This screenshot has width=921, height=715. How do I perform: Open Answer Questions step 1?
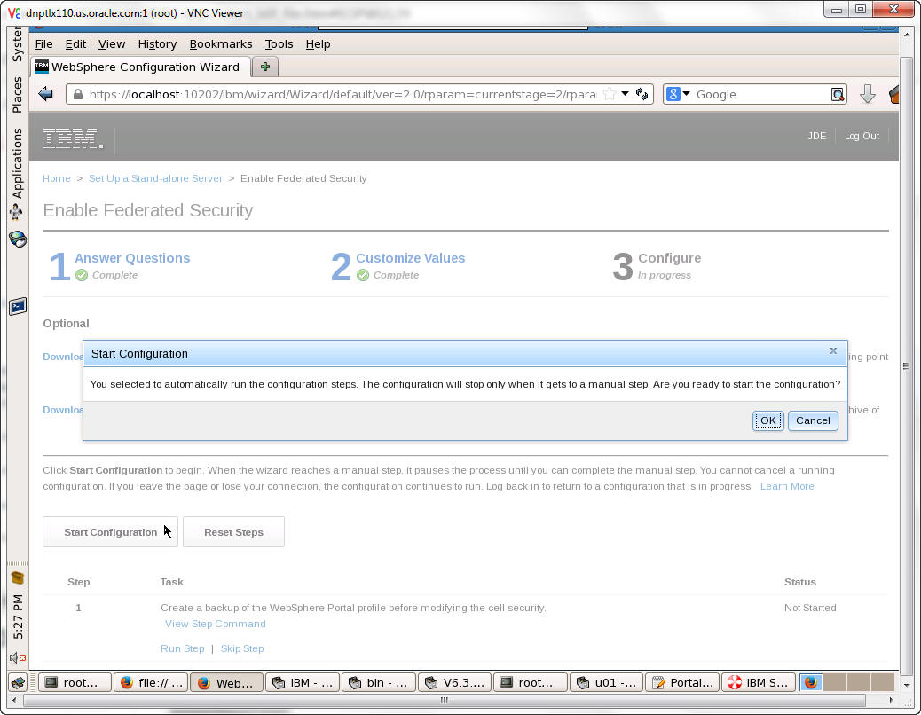(132, 258)
